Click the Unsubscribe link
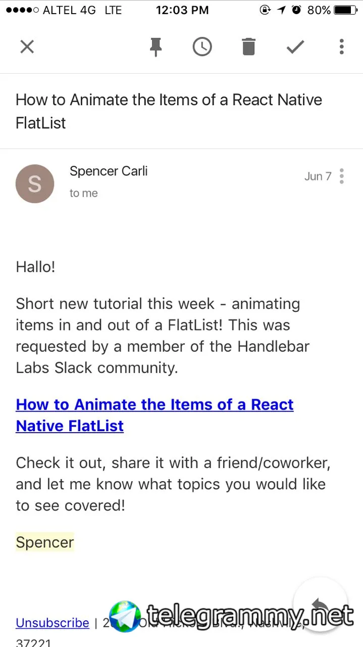 point(53,623)
